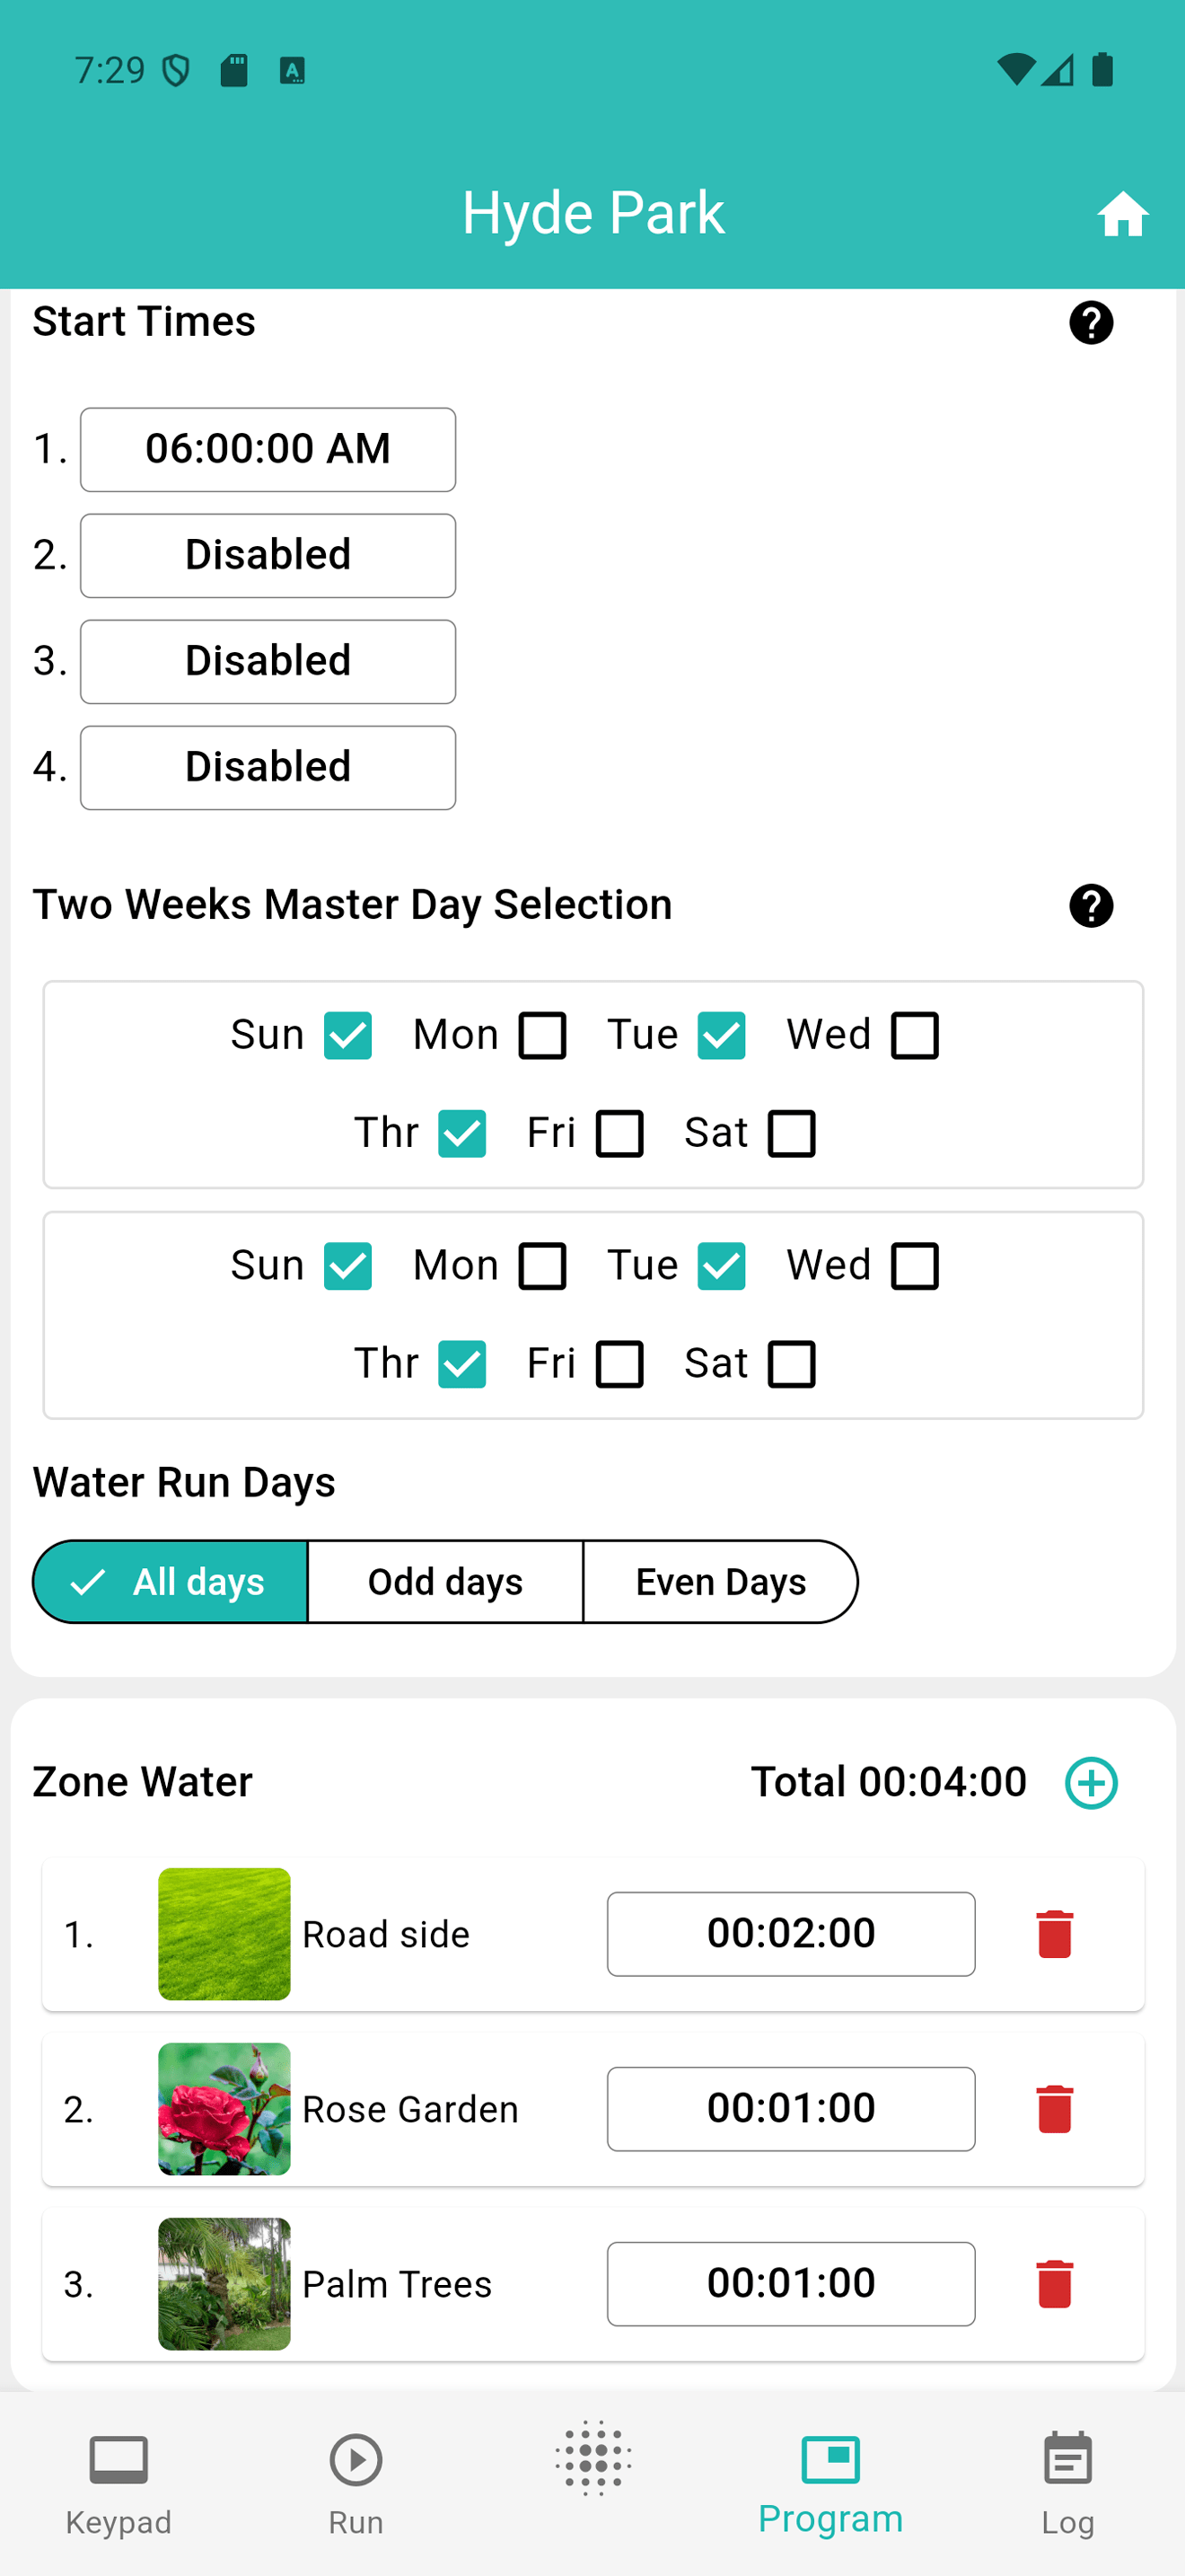Check Sat in second week row

coord(791,1364)
